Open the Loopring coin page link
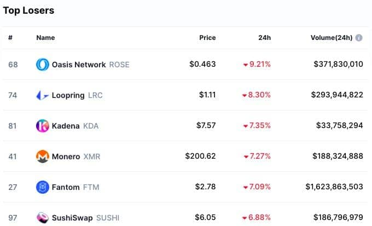Image resolution: width=372 pixels, height=226 pixels. click(x=68, y=95)
